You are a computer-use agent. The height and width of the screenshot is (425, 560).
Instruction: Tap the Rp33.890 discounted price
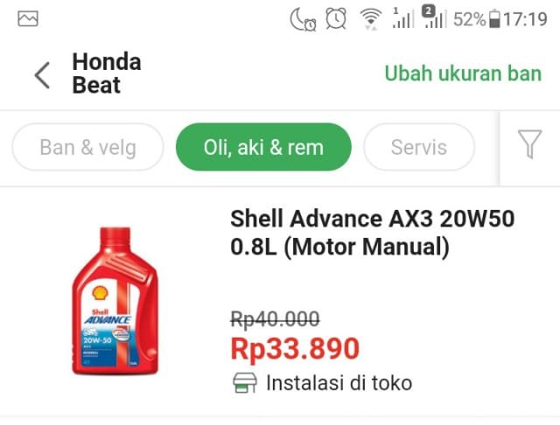pyautogui.click(x=295, y=349)
